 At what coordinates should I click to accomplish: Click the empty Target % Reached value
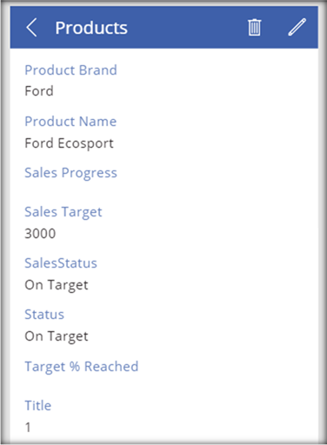coord(163,384)
